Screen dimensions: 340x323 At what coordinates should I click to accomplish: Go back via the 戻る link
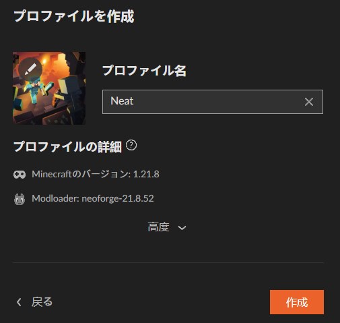(x=34, y=302)
